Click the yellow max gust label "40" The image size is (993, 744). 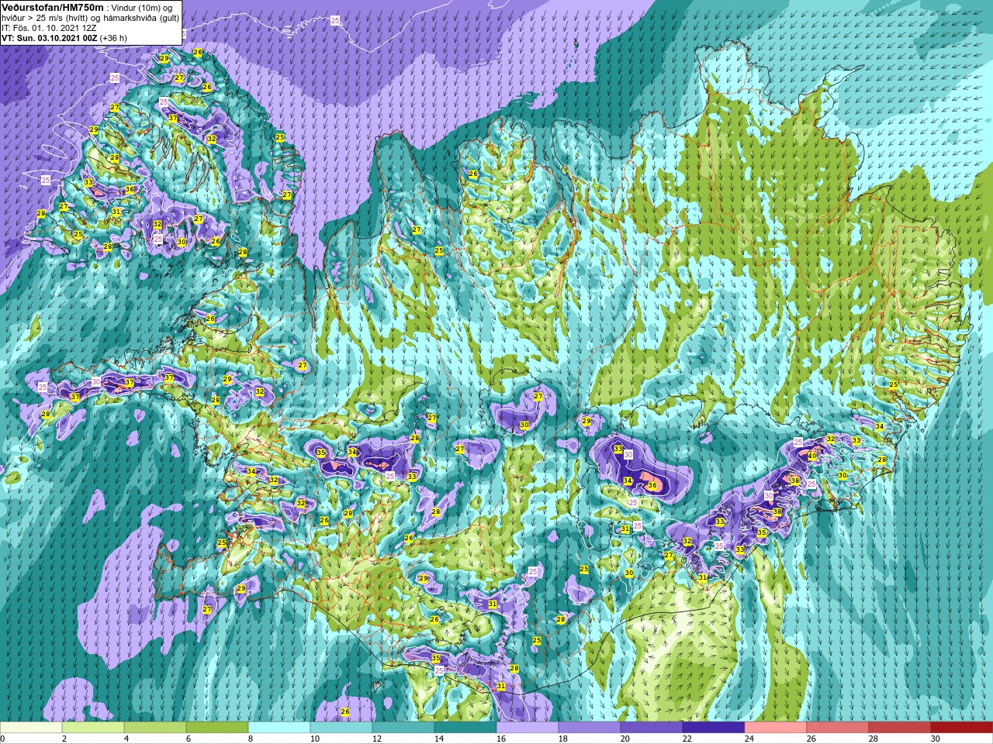[812, 456]
